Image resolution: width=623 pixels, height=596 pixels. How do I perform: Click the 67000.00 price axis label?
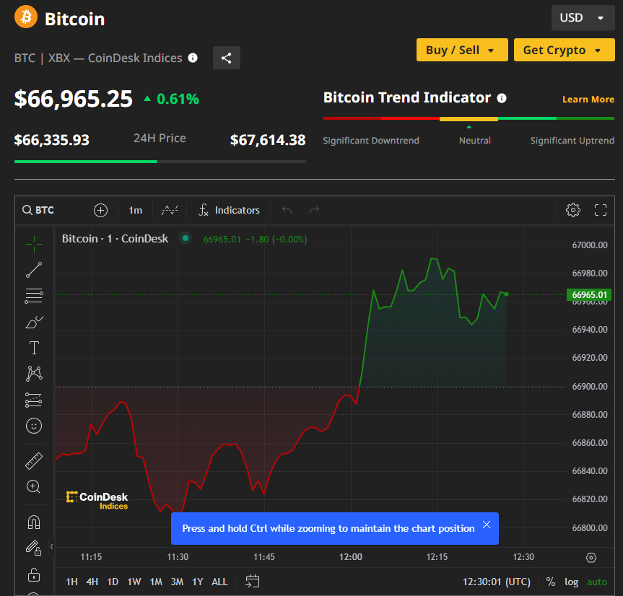pyautogui.click(x=590, y=245)
